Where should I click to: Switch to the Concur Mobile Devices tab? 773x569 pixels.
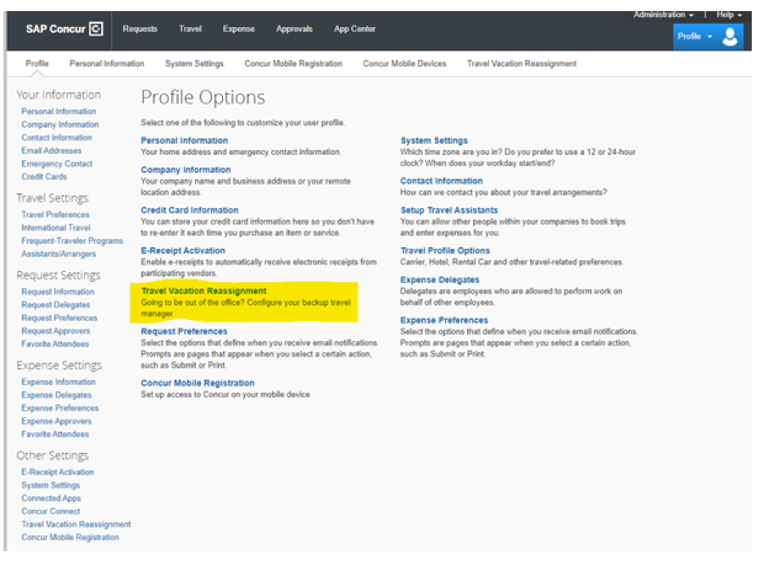404,64
